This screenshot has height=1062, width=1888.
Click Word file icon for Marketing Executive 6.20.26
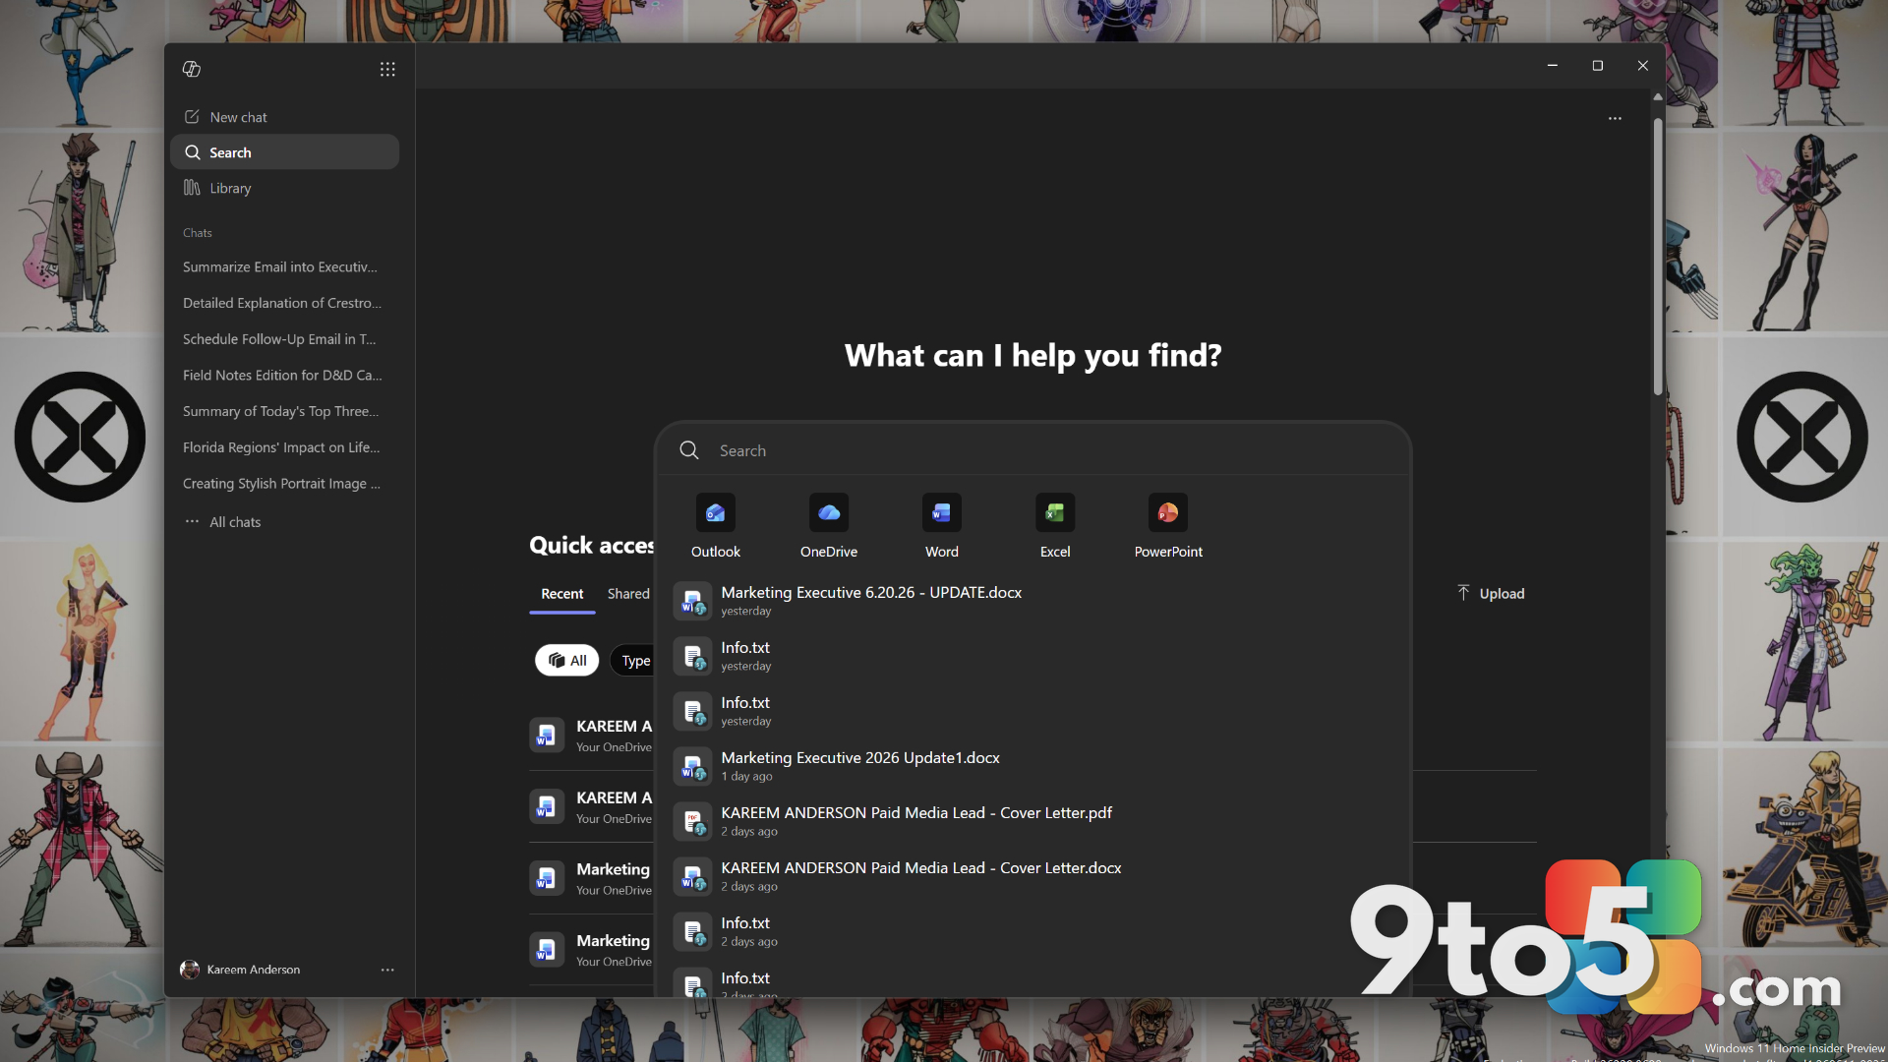click(x=692, y=601)
